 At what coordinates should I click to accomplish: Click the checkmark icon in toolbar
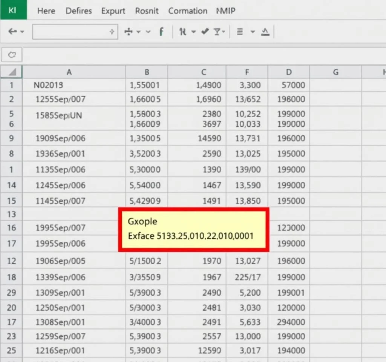pos(205,32)
